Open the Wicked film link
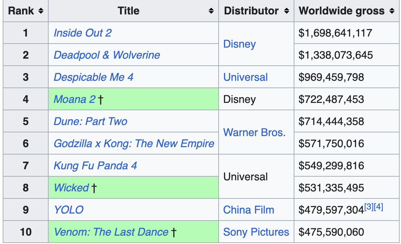401x244 pixels. [x=71, y=188]
